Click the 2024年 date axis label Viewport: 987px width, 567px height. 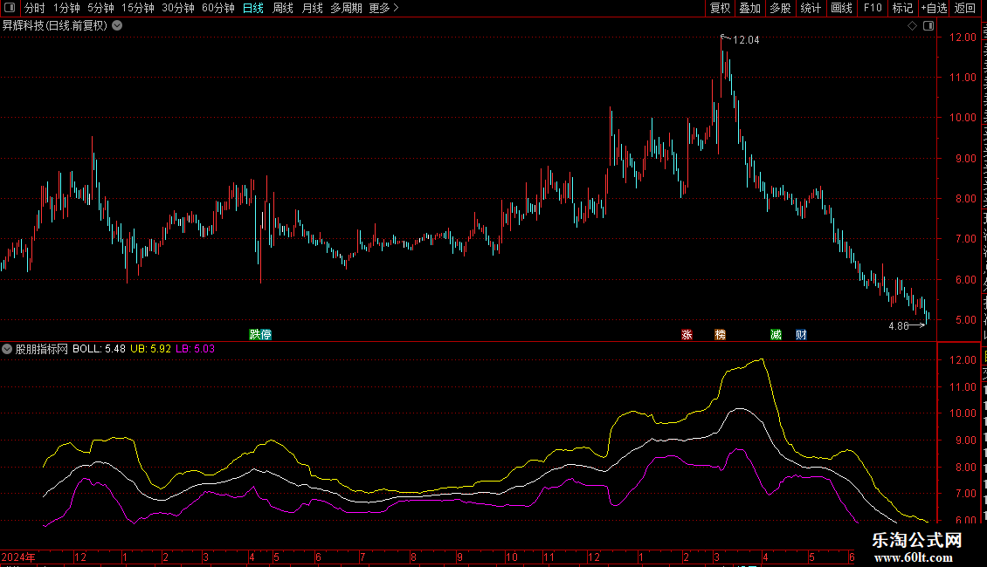point(18,557)
